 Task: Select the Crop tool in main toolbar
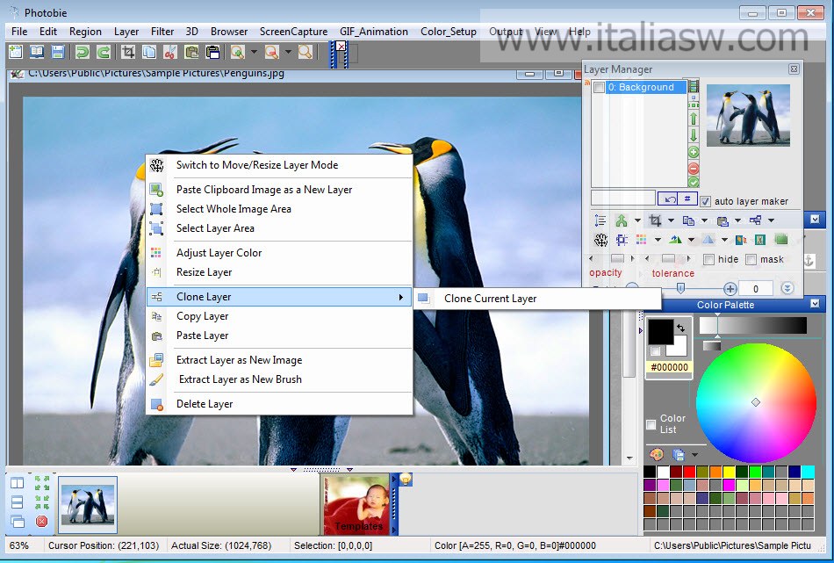pyautogui.click(x=127, y=52)
